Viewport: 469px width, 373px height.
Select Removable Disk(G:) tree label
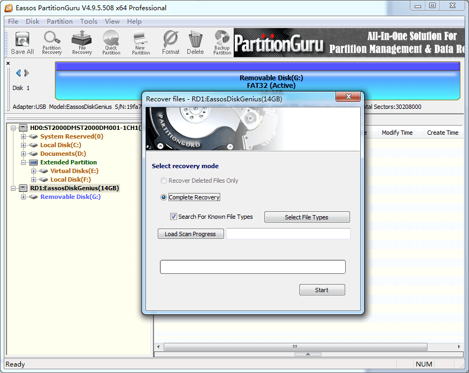click(x=71, y=197)
